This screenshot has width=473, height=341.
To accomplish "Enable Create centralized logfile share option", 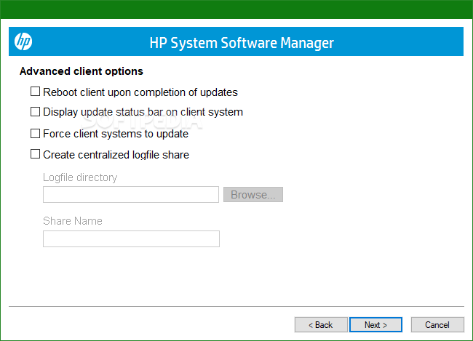I will tap(36, 154).
